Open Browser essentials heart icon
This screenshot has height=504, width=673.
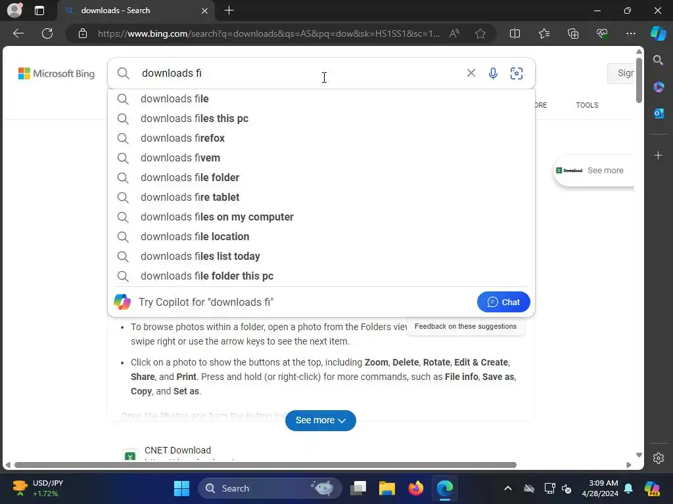click(x=602, y=33)
